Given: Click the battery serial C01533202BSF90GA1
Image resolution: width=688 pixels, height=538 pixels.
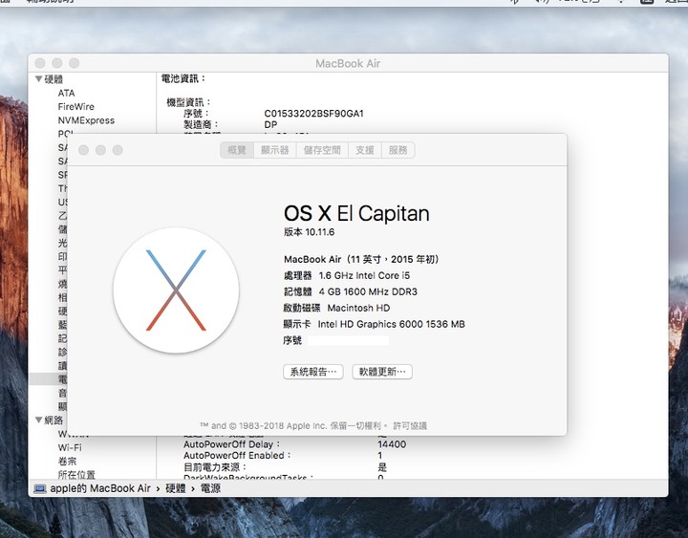Looking at the screenshot, I should (x=313, y=114).
